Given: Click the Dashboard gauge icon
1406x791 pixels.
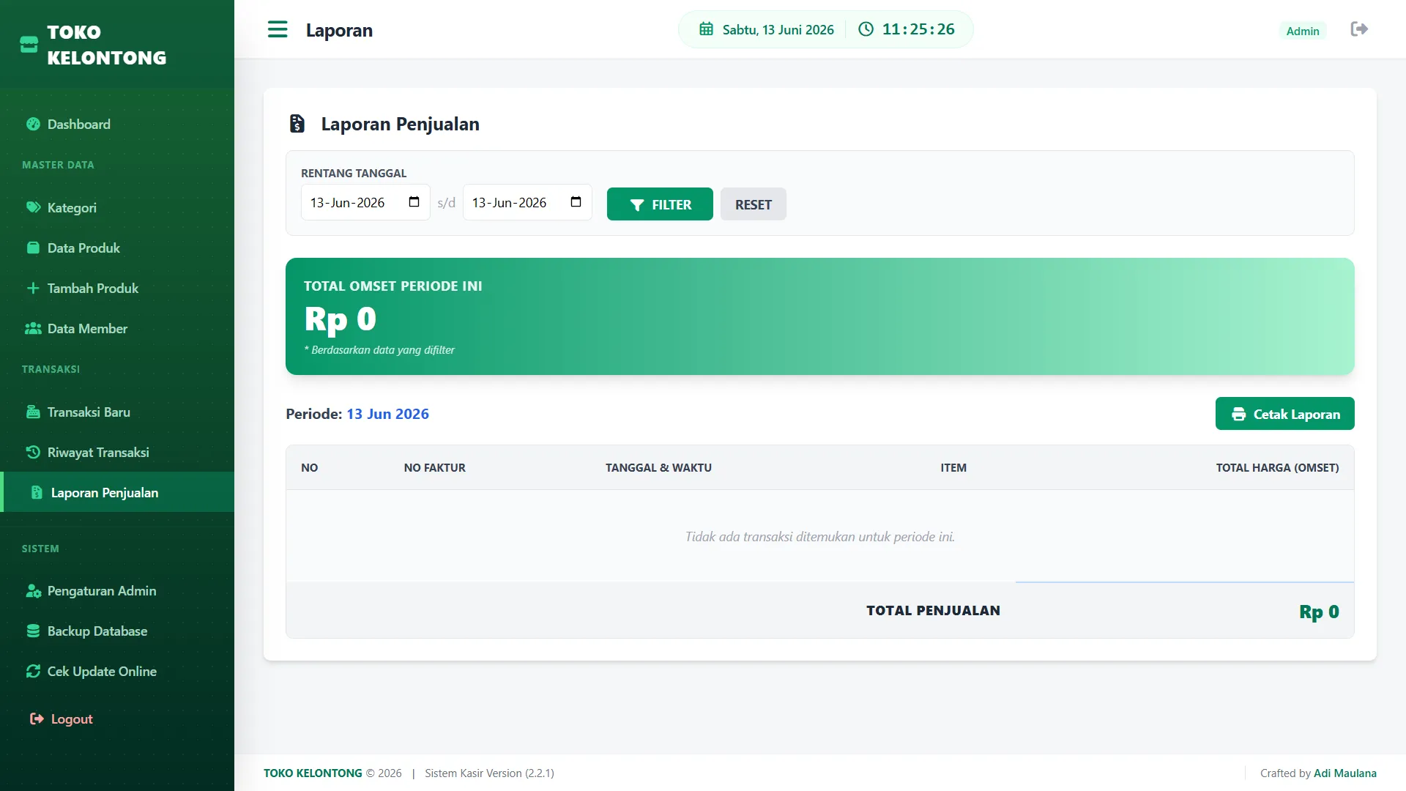Looking at the screenshot, I should 33,124.
